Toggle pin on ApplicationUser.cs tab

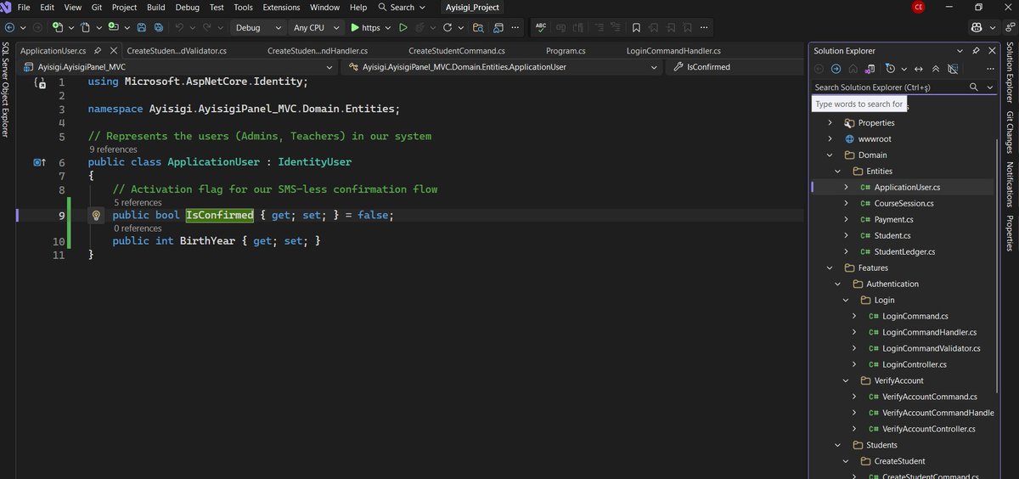coord(99,51)
